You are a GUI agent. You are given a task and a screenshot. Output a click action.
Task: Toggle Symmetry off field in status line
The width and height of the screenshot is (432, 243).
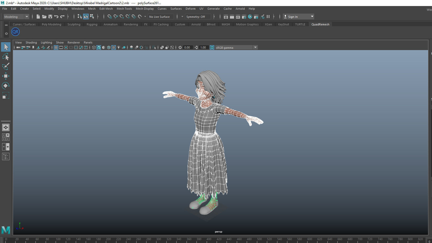click(198, 17)
